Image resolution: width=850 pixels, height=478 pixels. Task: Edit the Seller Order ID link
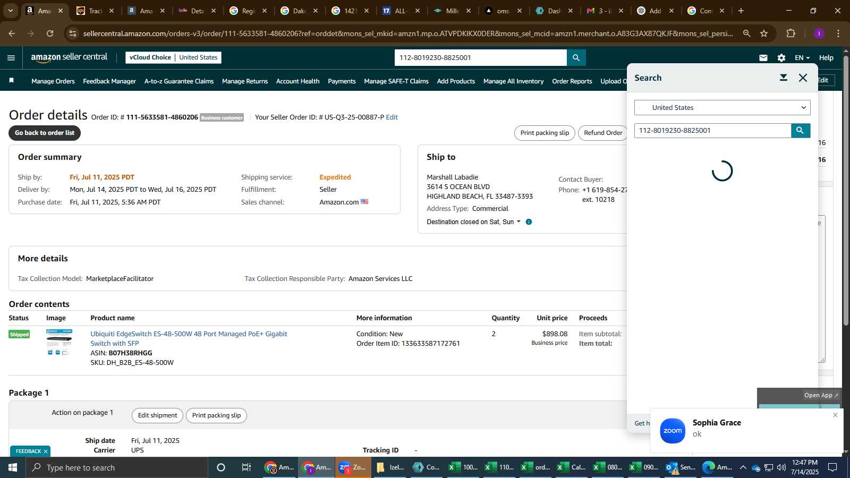coord(392,117)
